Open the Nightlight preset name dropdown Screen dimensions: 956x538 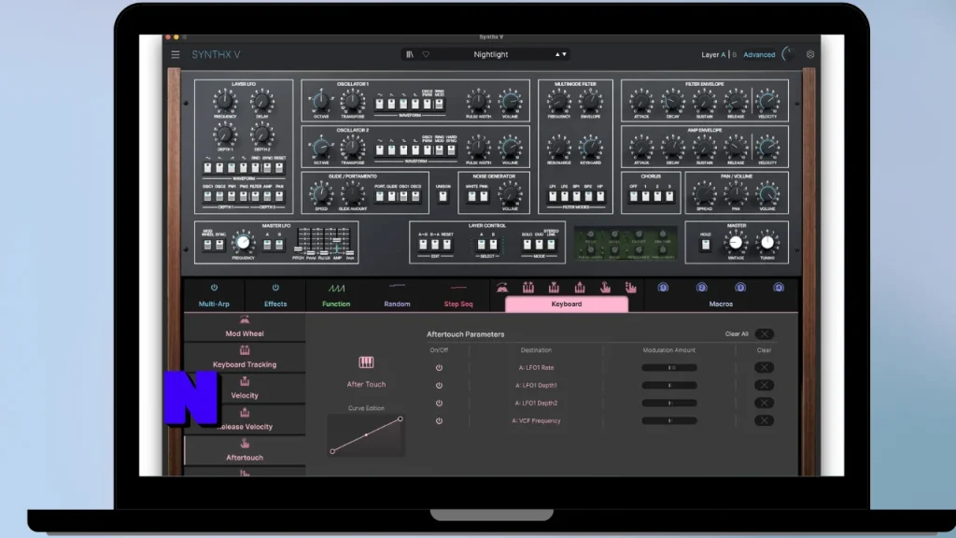(491, 54)
